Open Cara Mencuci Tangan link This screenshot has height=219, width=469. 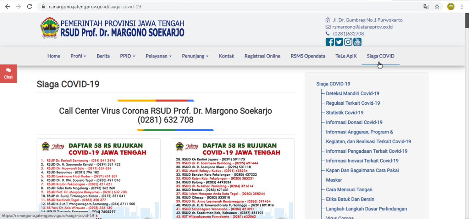point(349,190)
